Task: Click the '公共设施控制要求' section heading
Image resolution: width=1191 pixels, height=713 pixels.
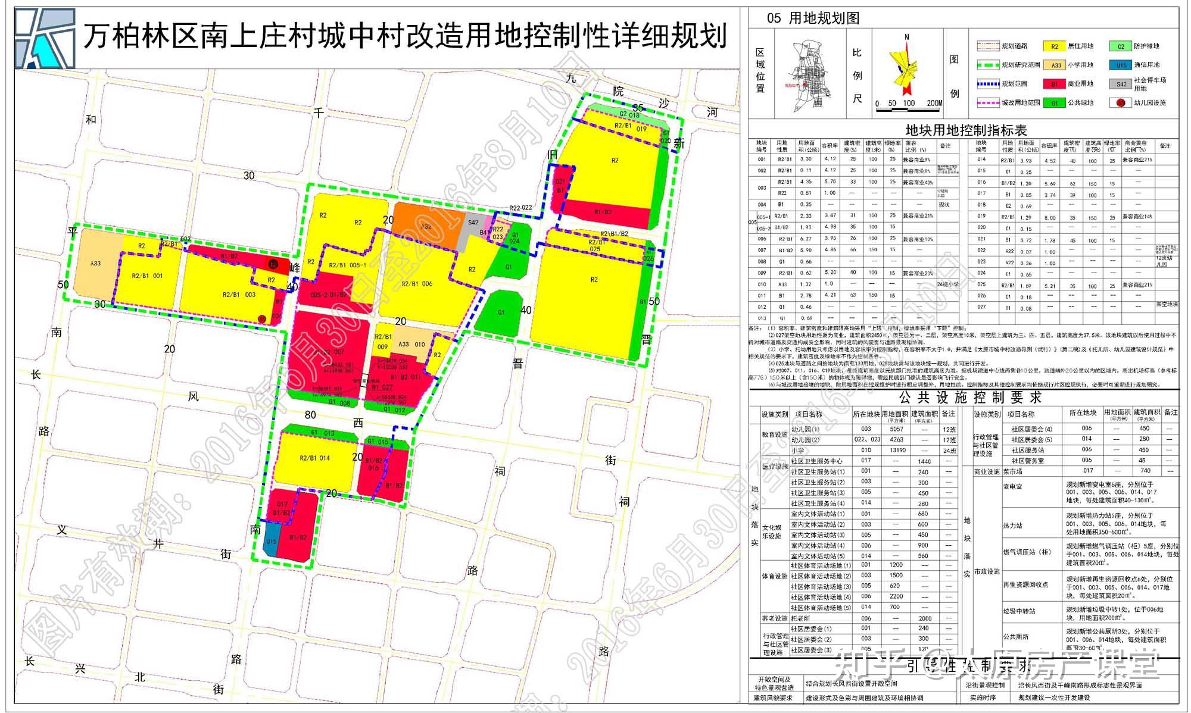Action: coord(970,397)
